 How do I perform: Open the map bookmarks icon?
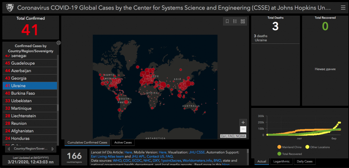tap(227, 21)
